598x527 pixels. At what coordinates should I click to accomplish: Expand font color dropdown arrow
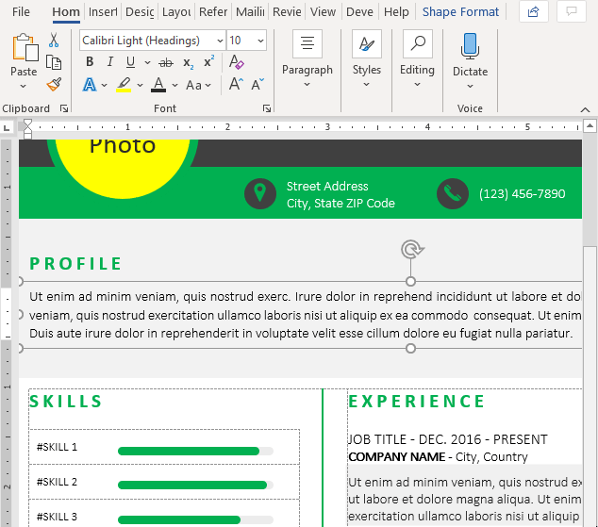pos(174,86)
